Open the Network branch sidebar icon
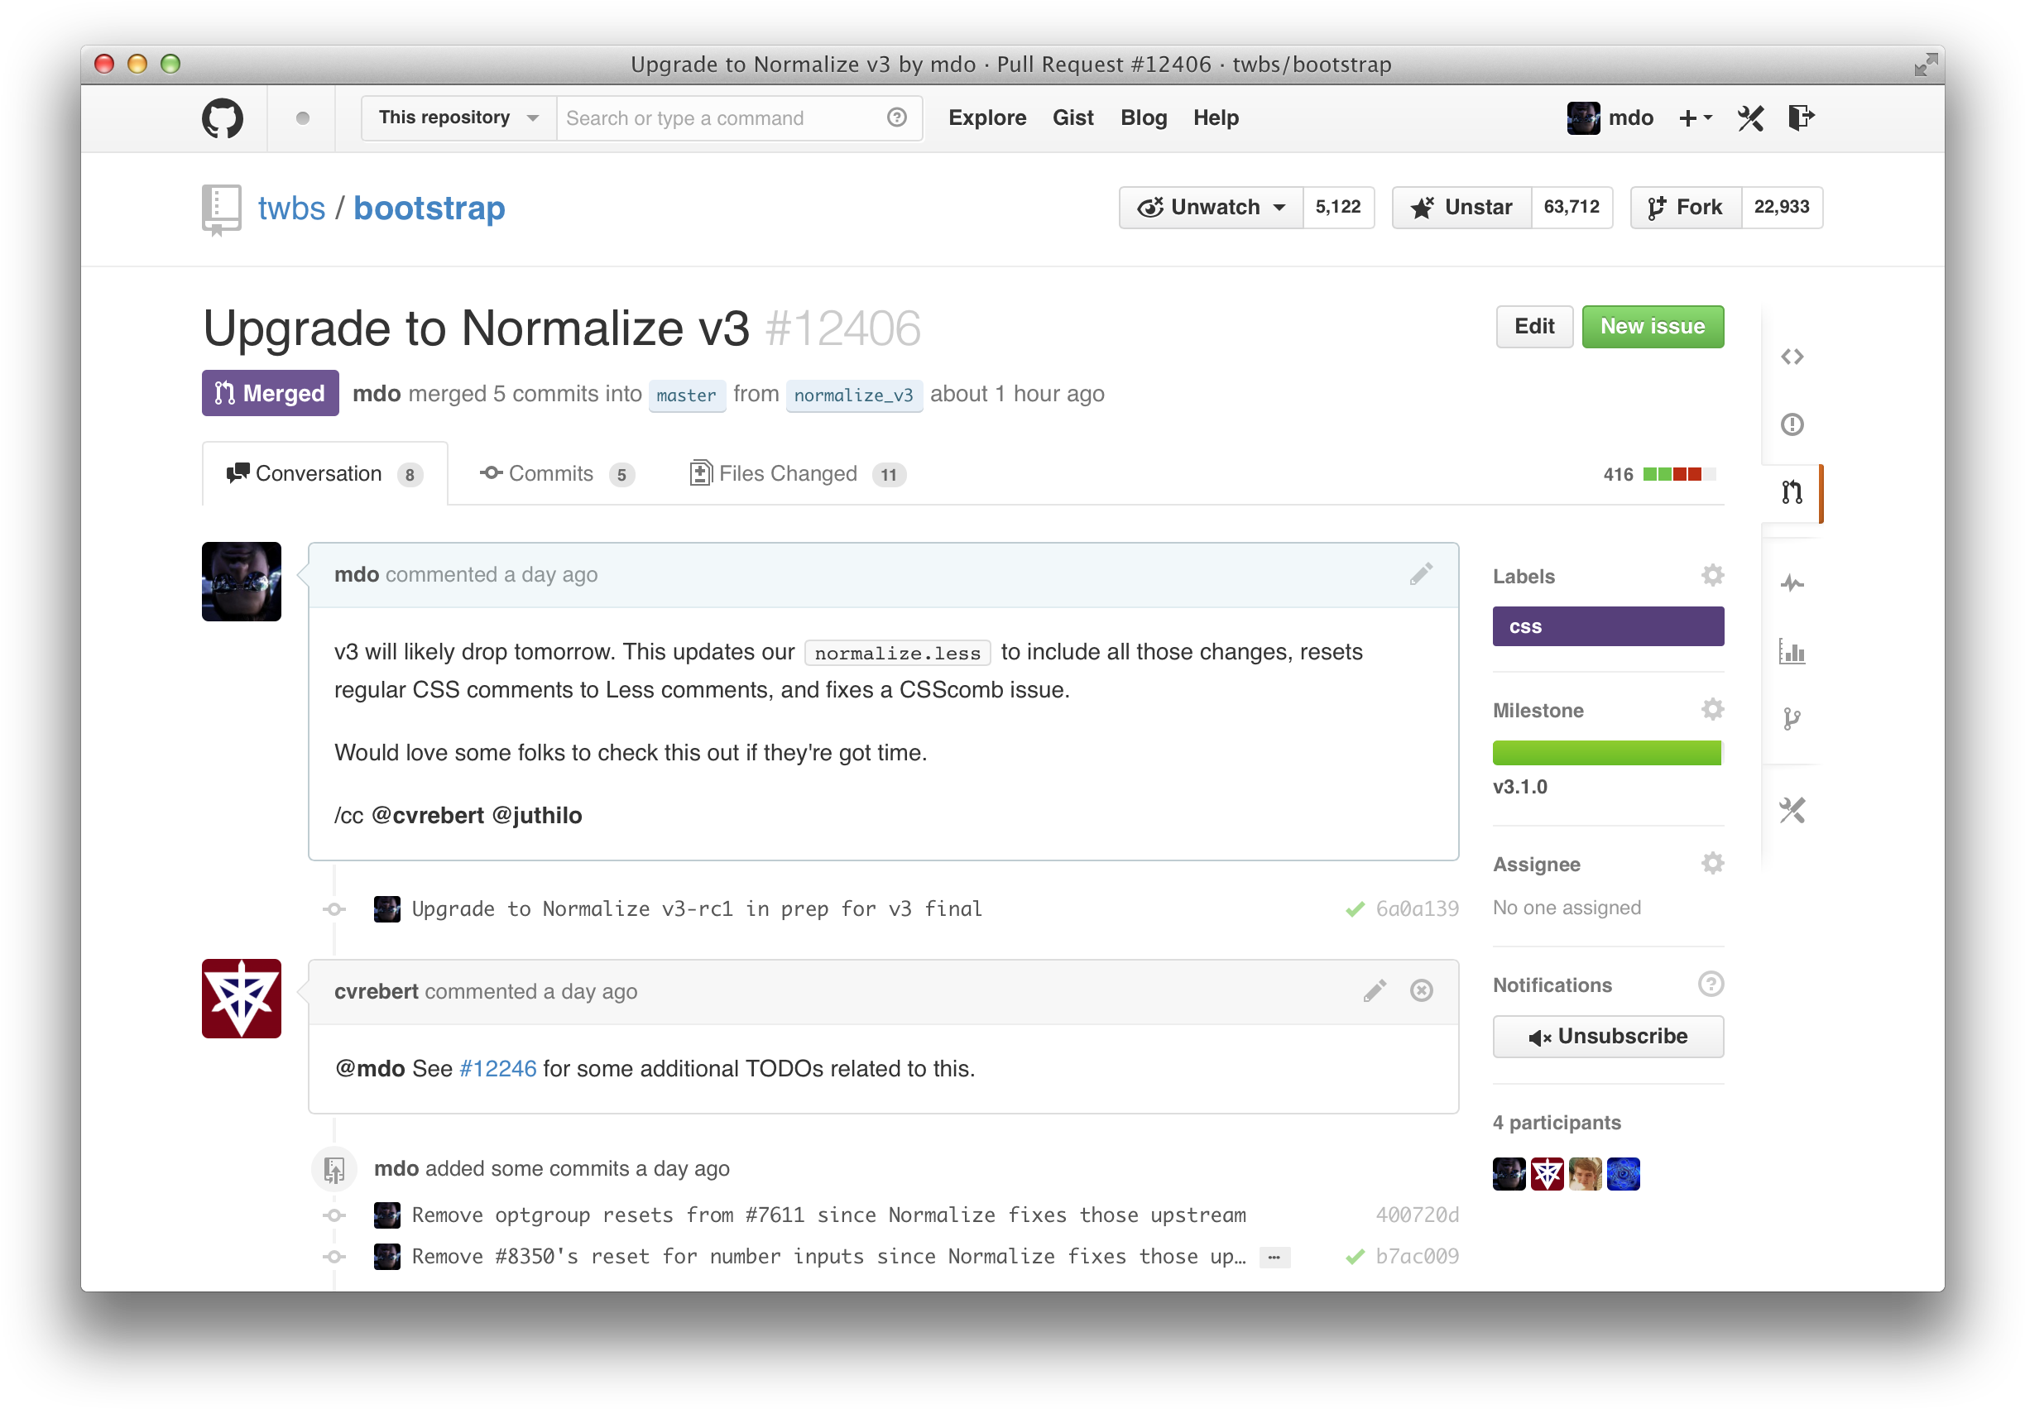The height and width of the screenshot is (1409, 2025). [1792, 719]
